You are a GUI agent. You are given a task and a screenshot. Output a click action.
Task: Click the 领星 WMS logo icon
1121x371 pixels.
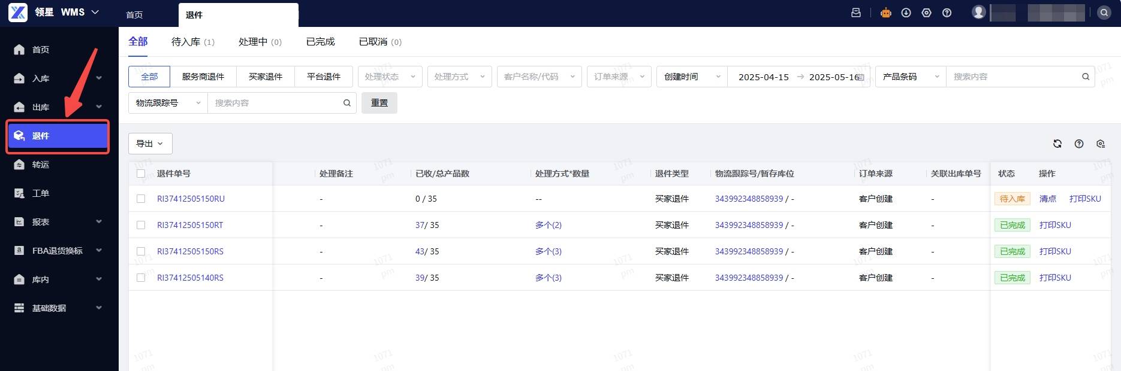click(x=18, y=12)
